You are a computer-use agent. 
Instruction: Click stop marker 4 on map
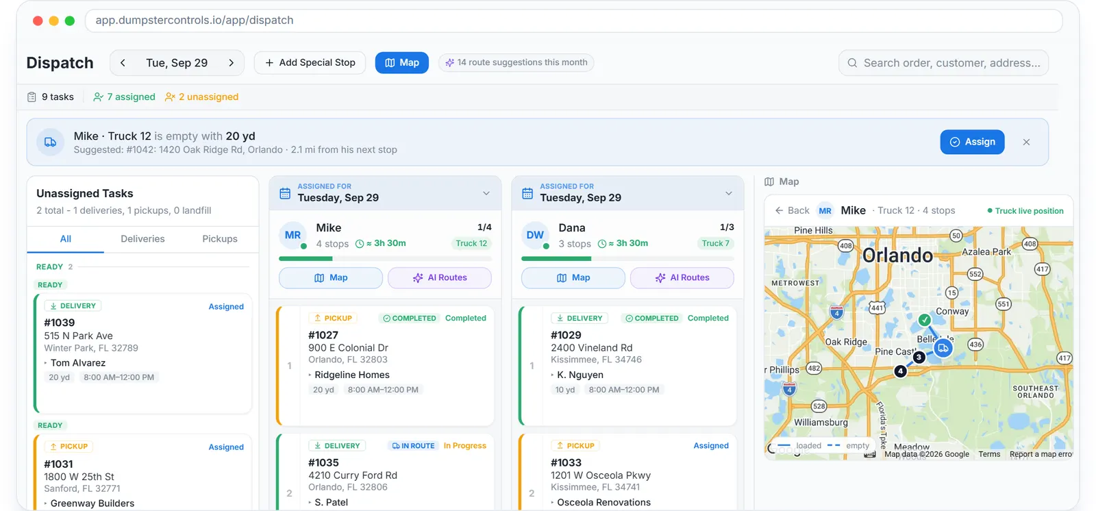tap(901, 371)
